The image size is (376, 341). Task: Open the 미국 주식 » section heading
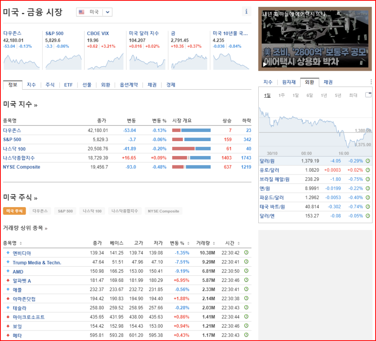coord(20,197)
